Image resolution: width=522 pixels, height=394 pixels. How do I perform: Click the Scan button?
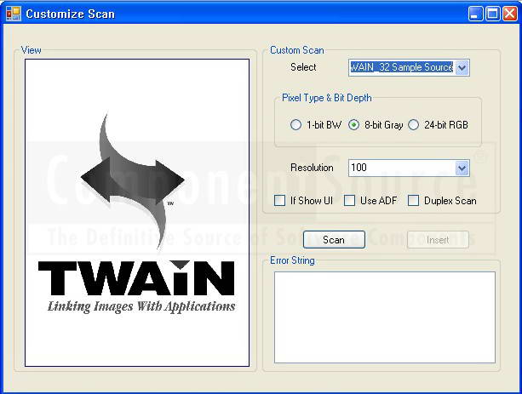coord(334,240)
